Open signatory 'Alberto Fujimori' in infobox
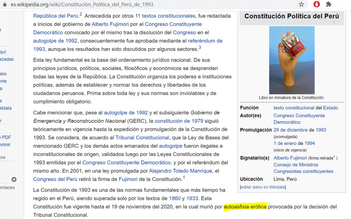The width and height of the screenshot is (351, 219). pos(290,158)
